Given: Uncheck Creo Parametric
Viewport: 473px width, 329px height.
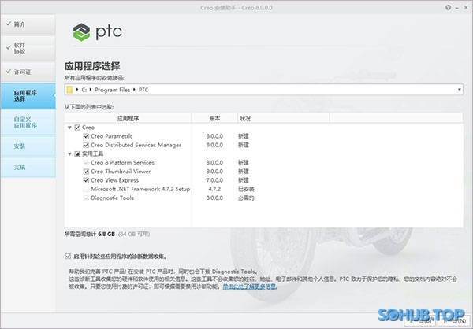Looking at the screenshot, I should click(x=86, y=136).
